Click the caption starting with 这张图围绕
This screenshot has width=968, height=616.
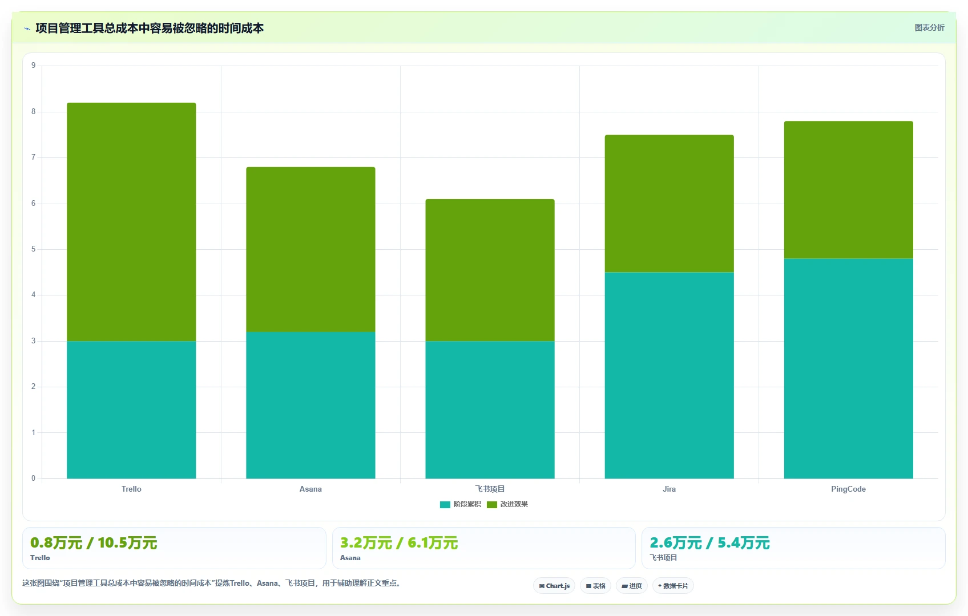(212, 583)
